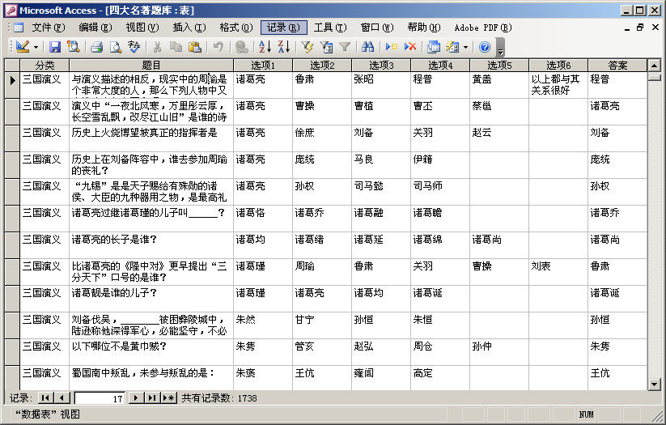This screenshot has width=666, height=425.
Task: Click Sort Ascending A-Z icon
Action: (265, 46)
